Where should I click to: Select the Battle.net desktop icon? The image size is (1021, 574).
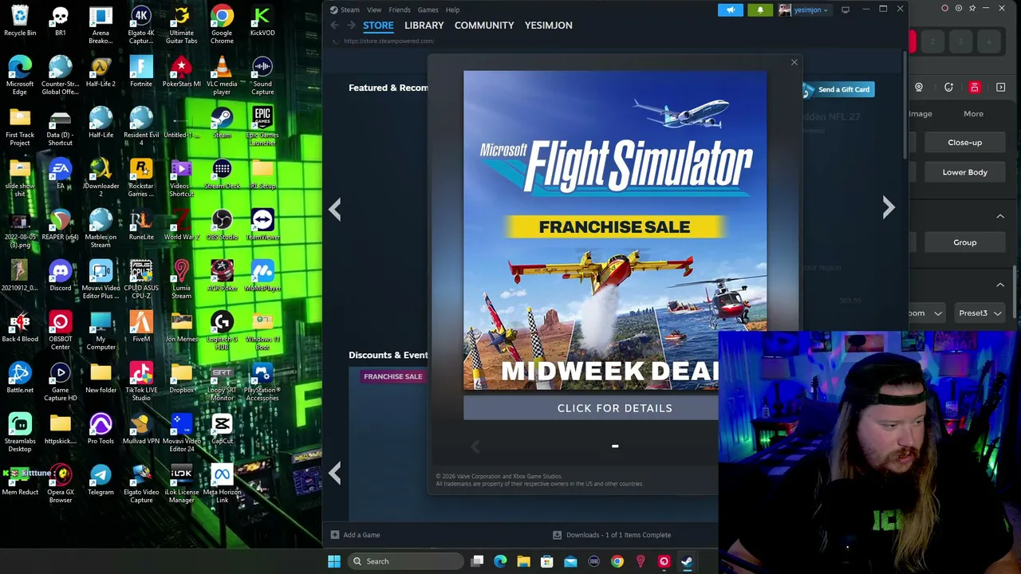[x=20, y=378]
